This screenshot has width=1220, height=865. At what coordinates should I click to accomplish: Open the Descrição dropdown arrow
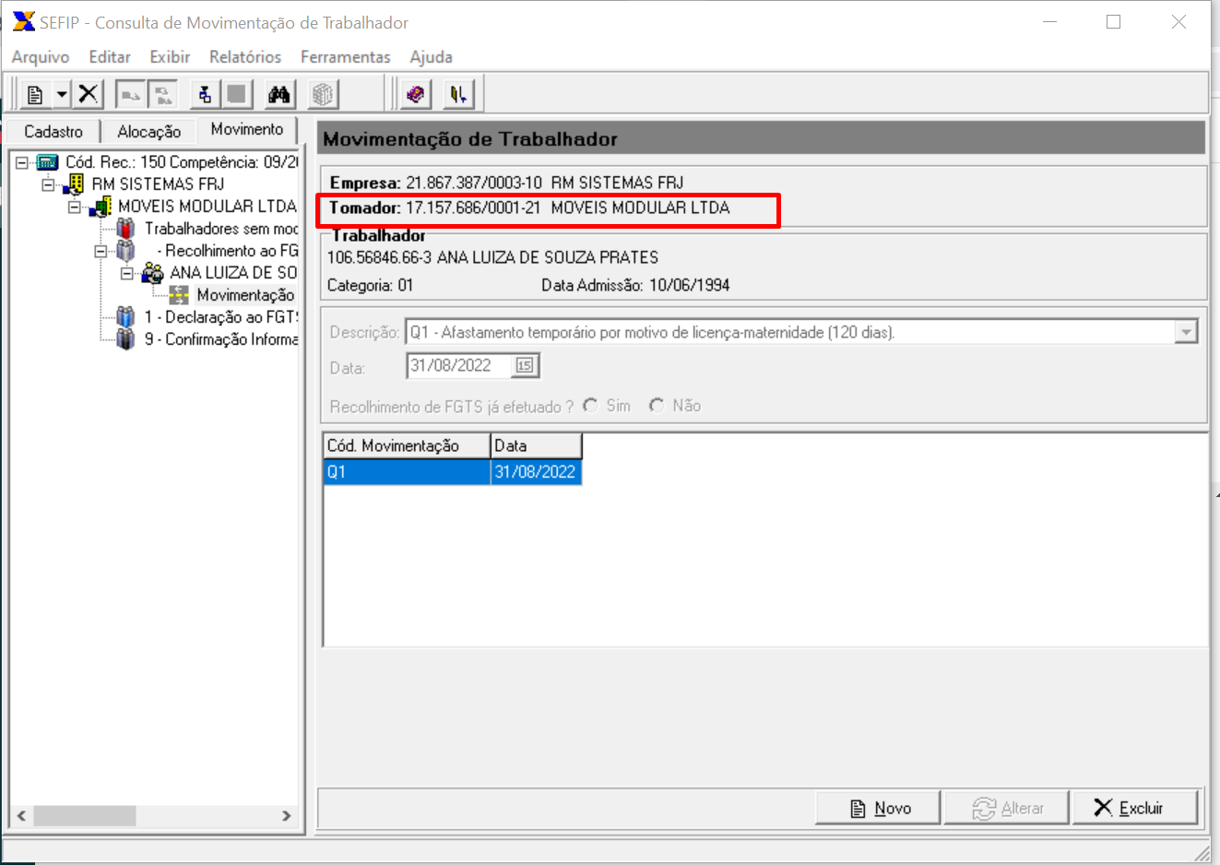(1186, 332)
